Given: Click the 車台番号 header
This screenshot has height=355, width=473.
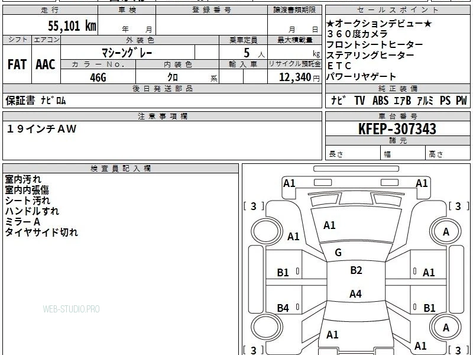Looking at the screenshot, I should 397,117.
